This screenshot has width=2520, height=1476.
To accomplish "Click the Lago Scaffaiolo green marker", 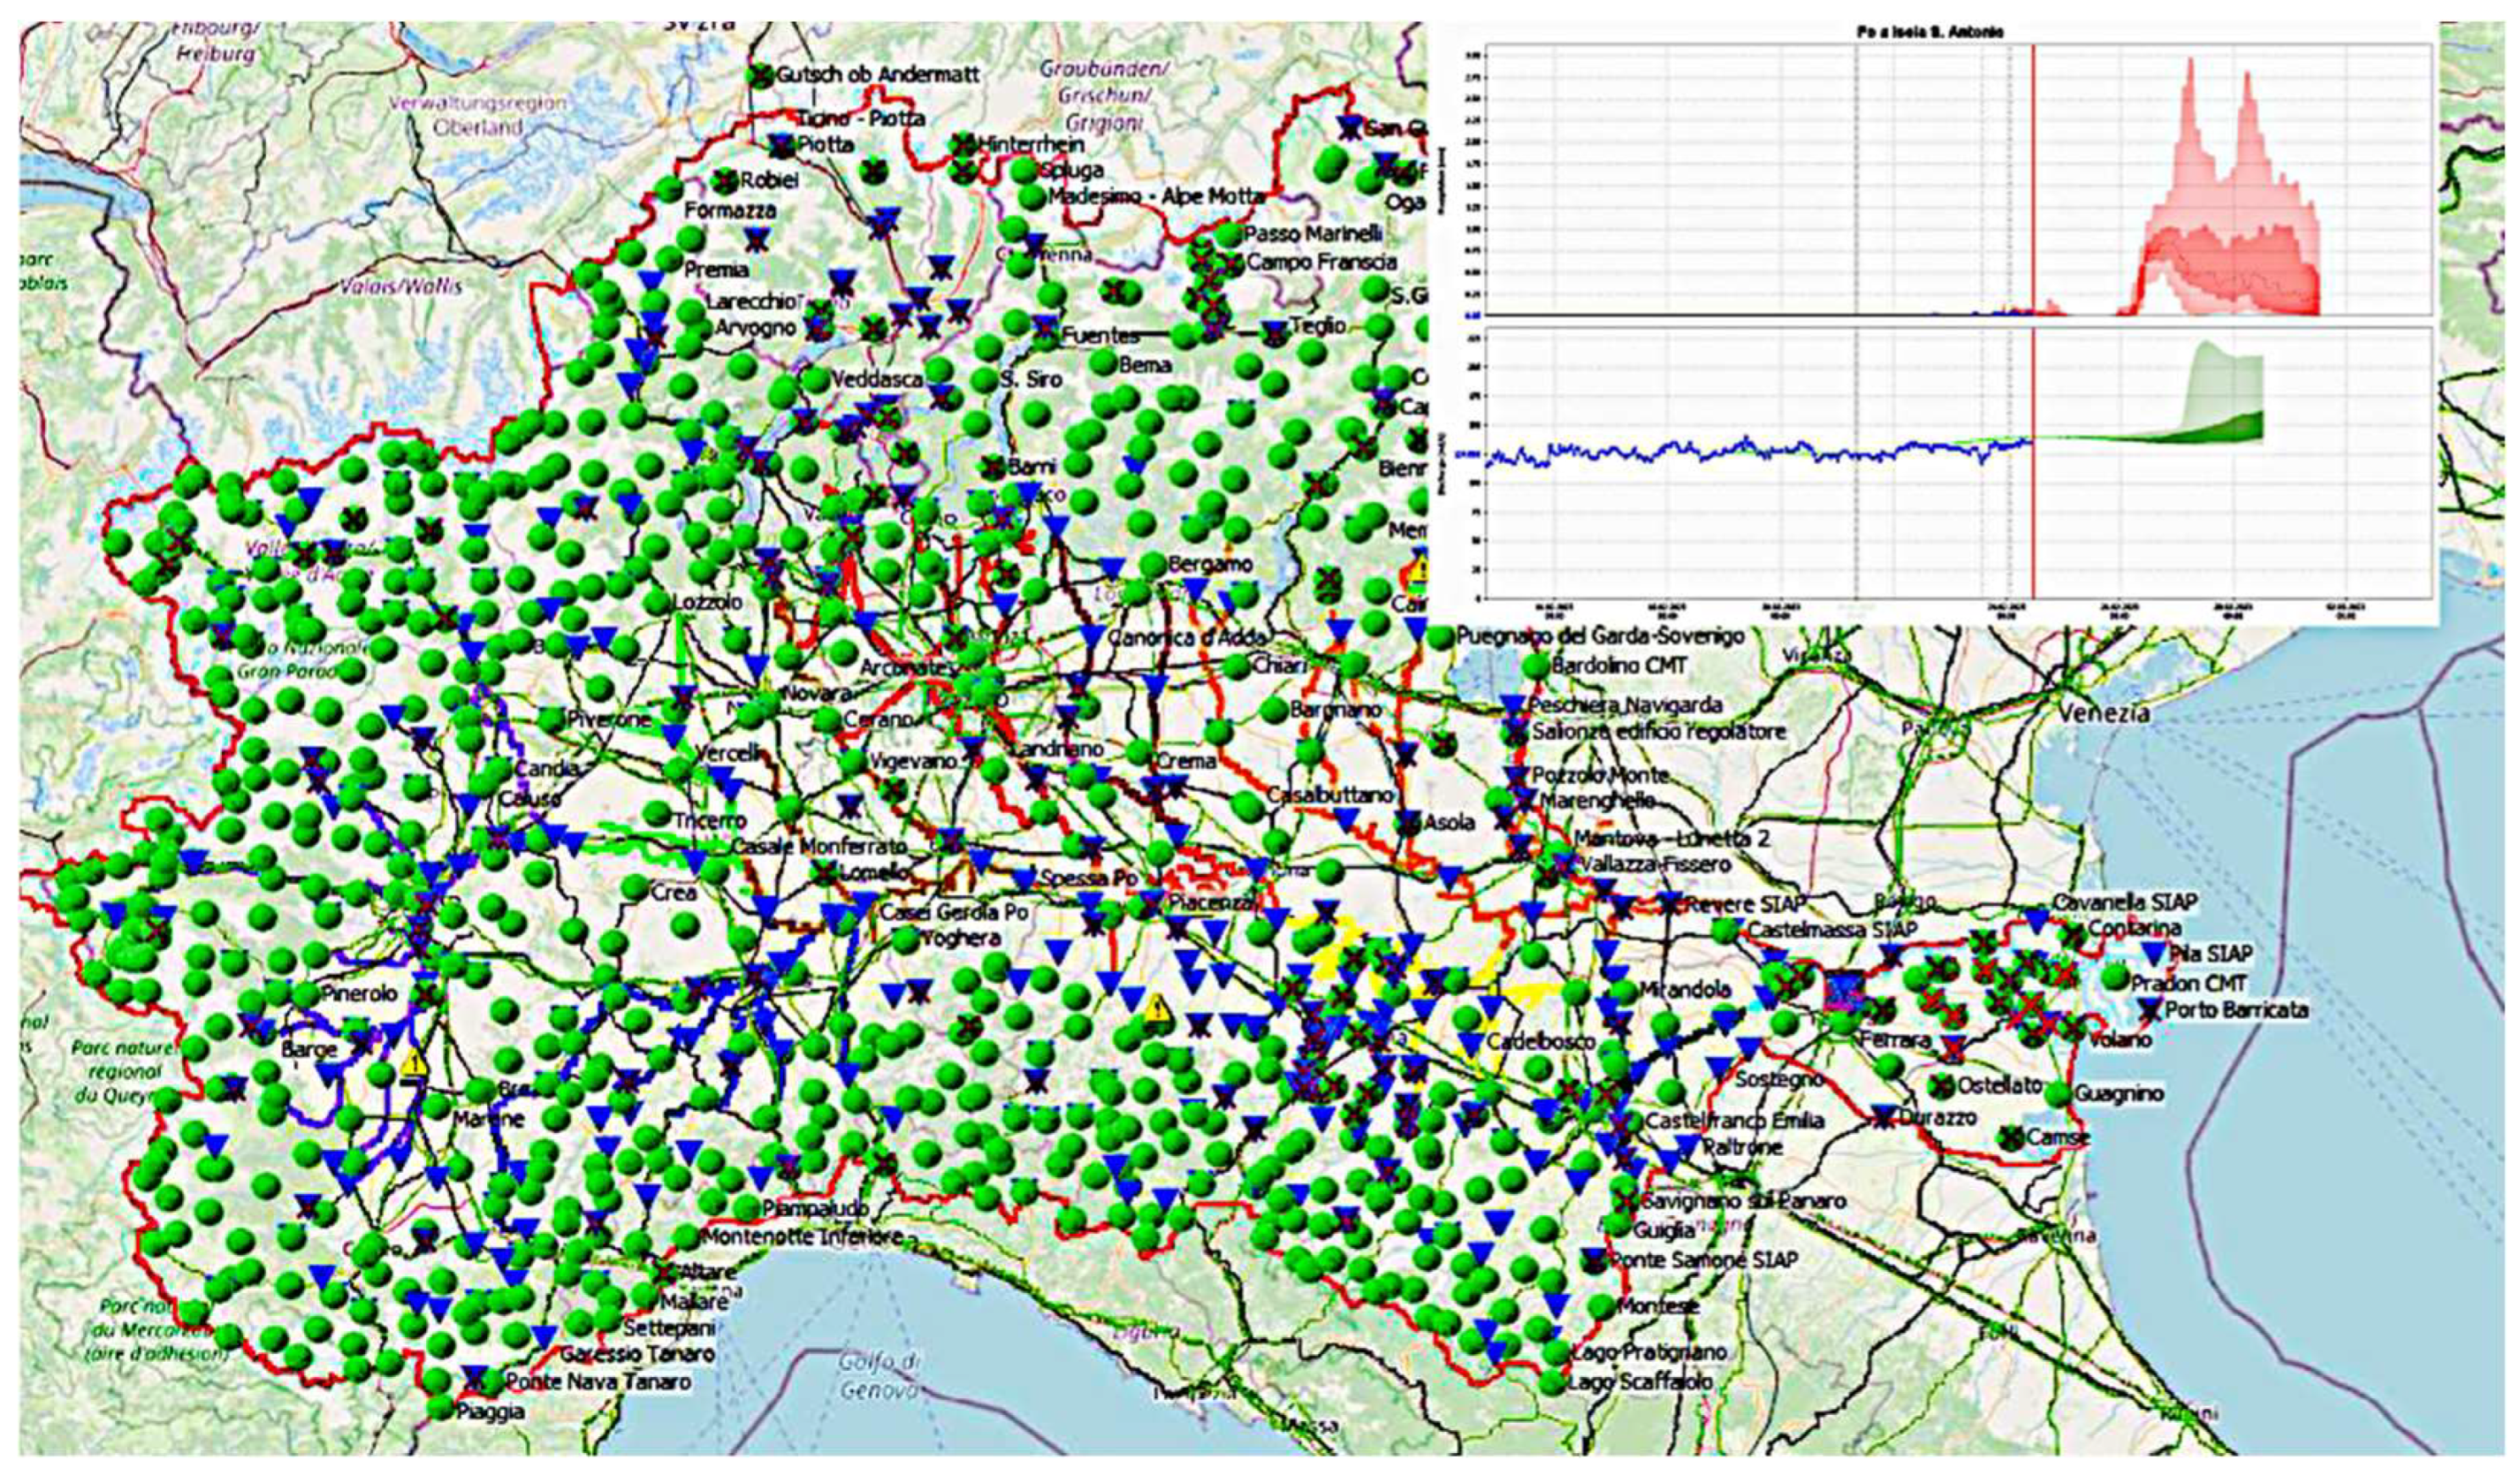I will pos(1551,1383).
